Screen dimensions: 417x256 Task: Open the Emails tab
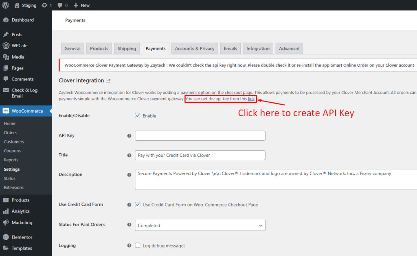pyautogui.click(x=230, y=48)
